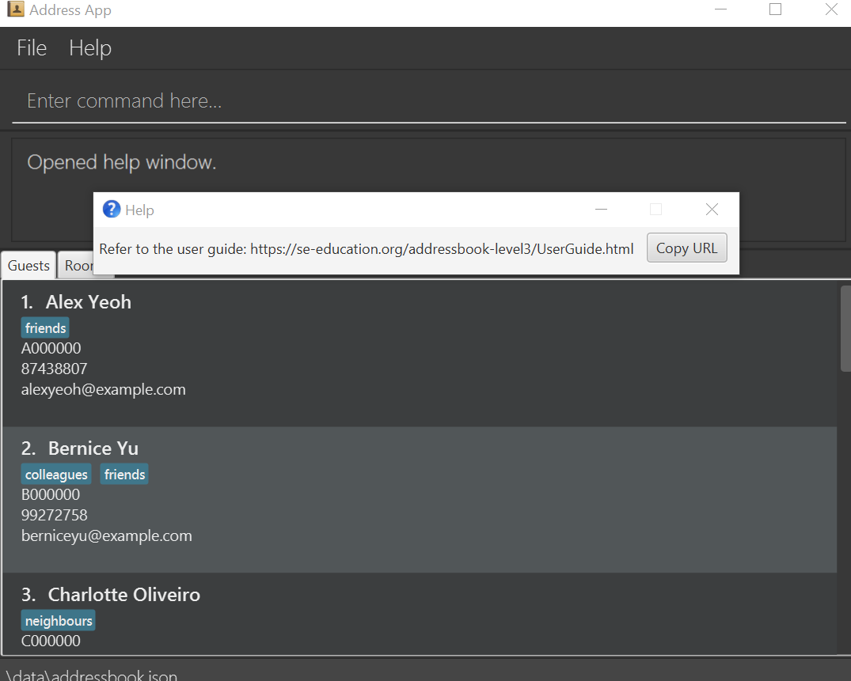The height and width of the screenshot is (681, 851).
Task: Click the friends tag under Alex Yeoh
Action: 46,328
